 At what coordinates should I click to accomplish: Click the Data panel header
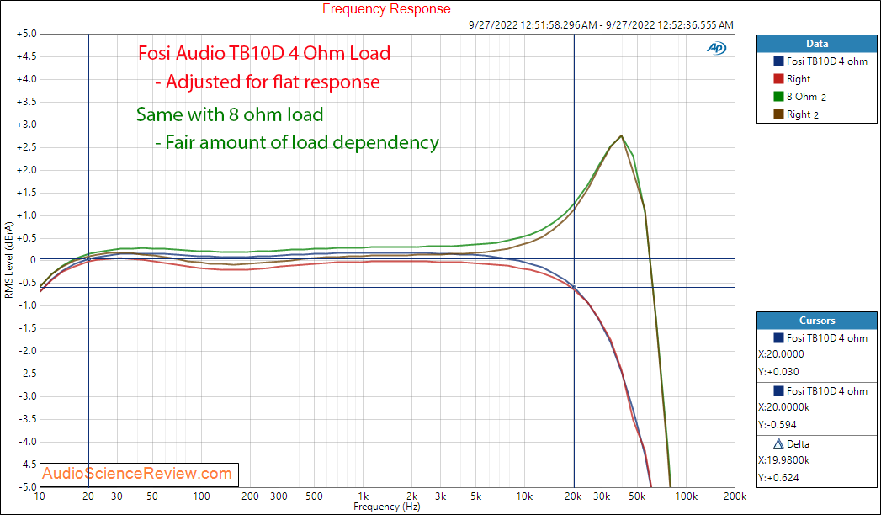[x=817, y=43]
